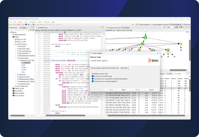Uncheck Comment out unused Db2 and file declarations
The width and height of the screenshot is (199, 137).
(x=93, y=78)
